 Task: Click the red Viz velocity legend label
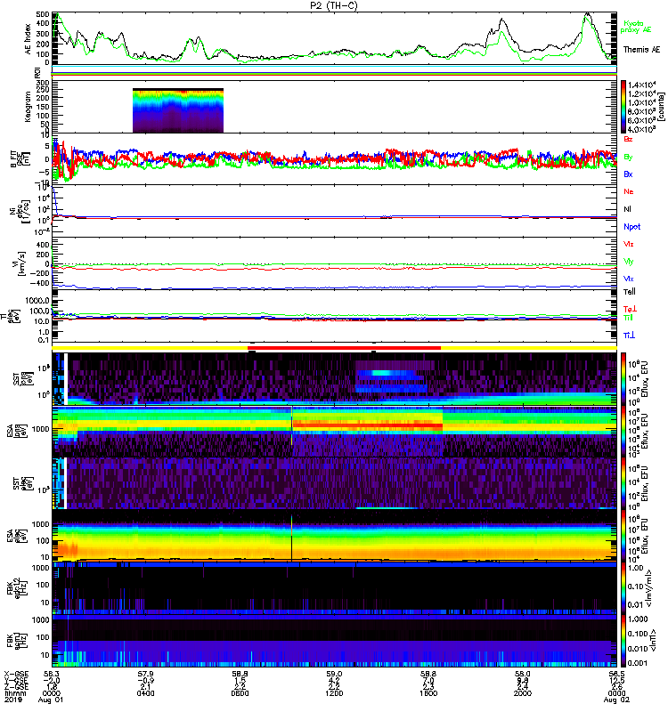(629, 244)
